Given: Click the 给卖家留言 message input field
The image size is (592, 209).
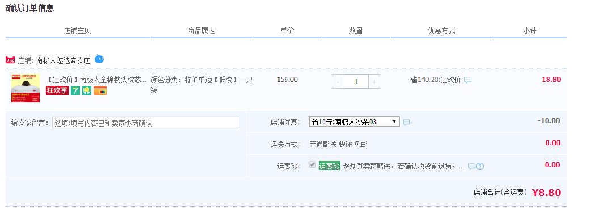Looking at the screenshot, I should pos(146,123).
